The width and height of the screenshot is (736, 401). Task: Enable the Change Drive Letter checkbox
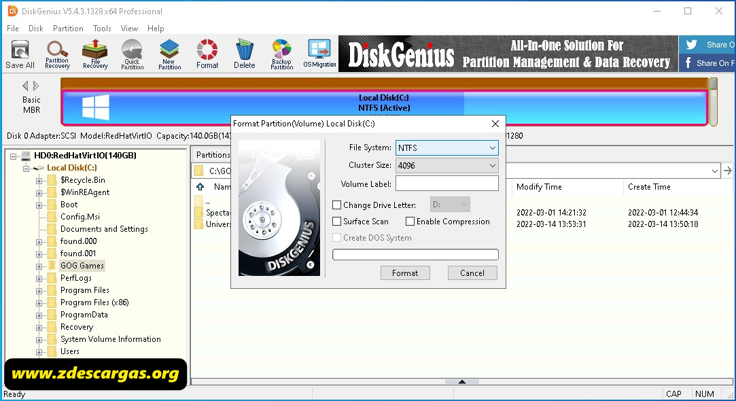point(336,205)
